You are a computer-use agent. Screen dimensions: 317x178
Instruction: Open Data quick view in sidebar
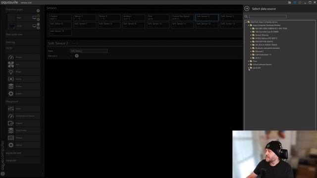click(14, 35)
